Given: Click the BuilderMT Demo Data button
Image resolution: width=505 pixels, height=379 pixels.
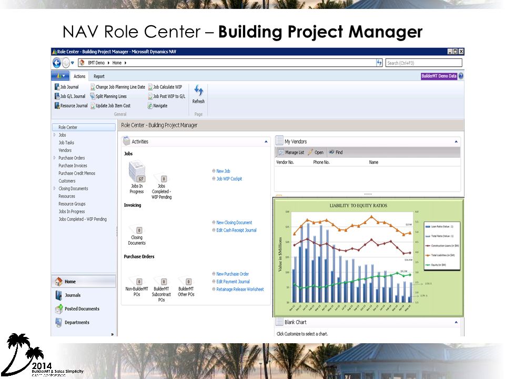Looking at the screenshot, I should (439, 76).
